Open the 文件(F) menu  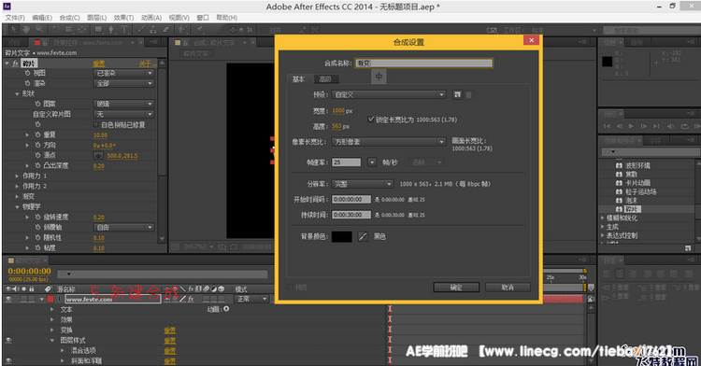tap(15, 18)
